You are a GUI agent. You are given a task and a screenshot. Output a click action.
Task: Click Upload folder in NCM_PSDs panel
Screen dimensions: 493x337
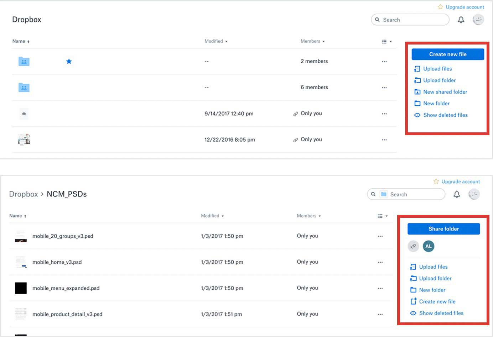coord(431,278)
